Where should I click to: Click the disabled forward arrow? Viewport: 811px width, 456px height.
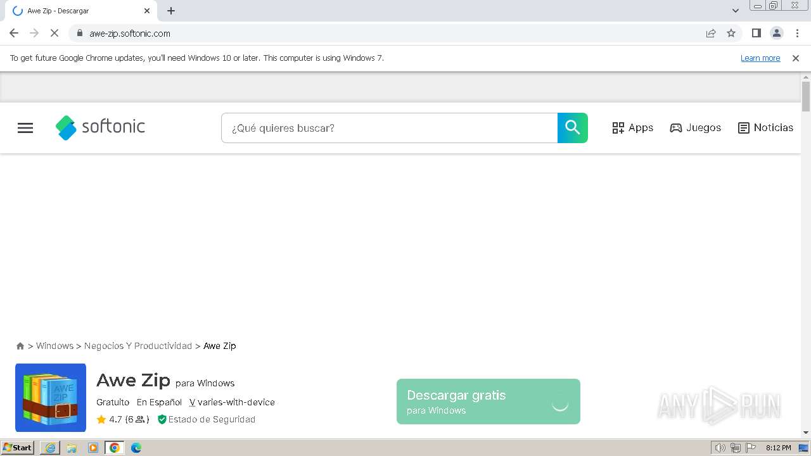pyautogui.click(x=34, y=33)
